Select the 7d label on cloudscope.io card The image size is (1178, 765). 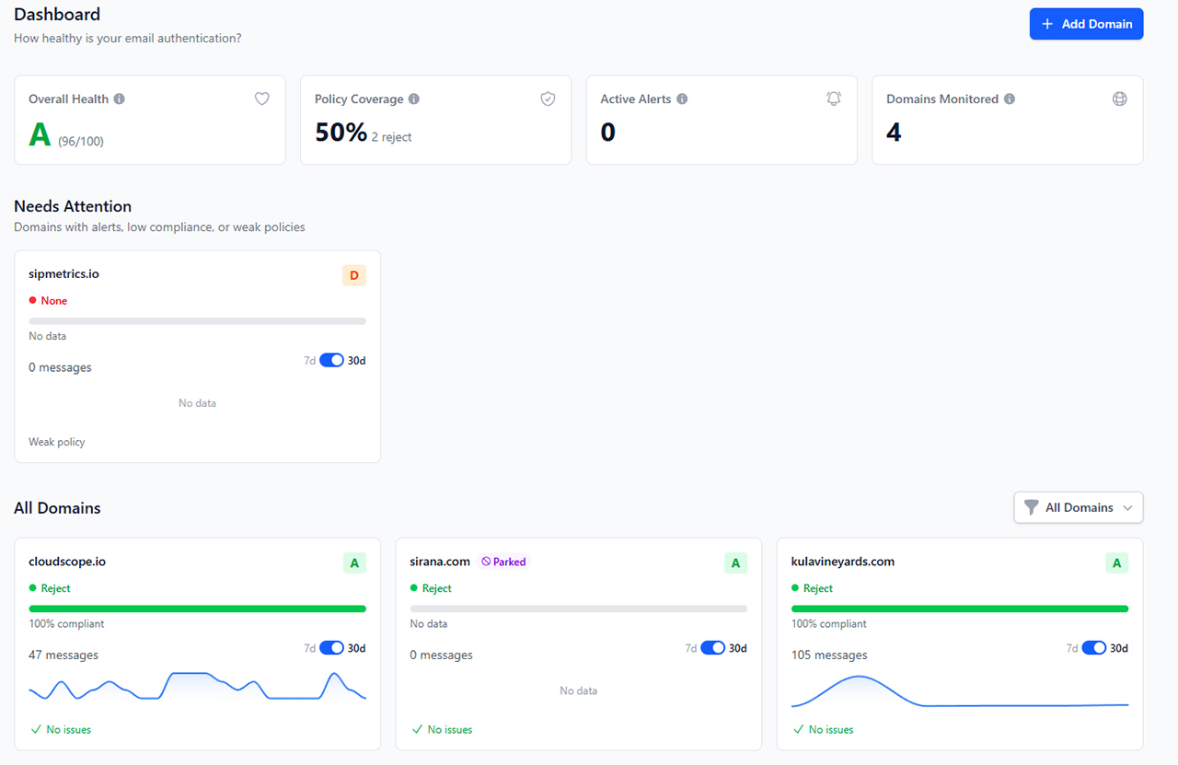point(309,648)
